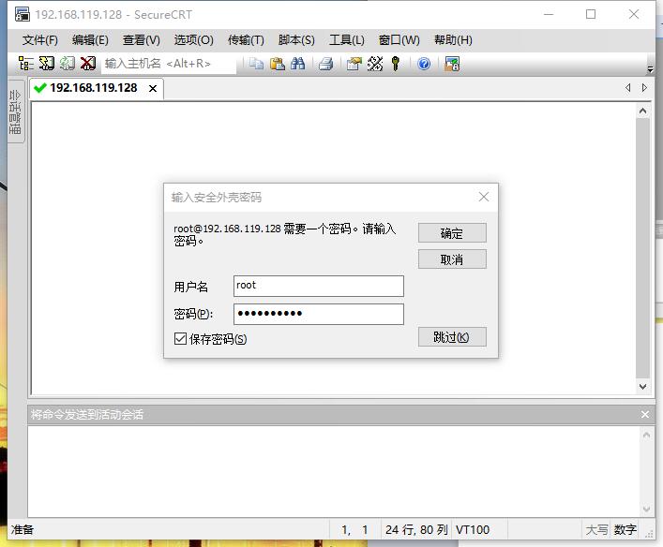Click the SecureCRT app icon in the title bar
663x547 pixels.
[x=22, y=14]
